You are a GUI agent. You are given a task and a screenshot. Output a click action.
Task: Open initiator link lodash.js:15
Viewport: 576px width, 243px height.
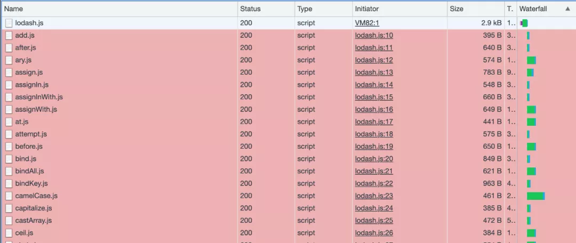point(374,98)
